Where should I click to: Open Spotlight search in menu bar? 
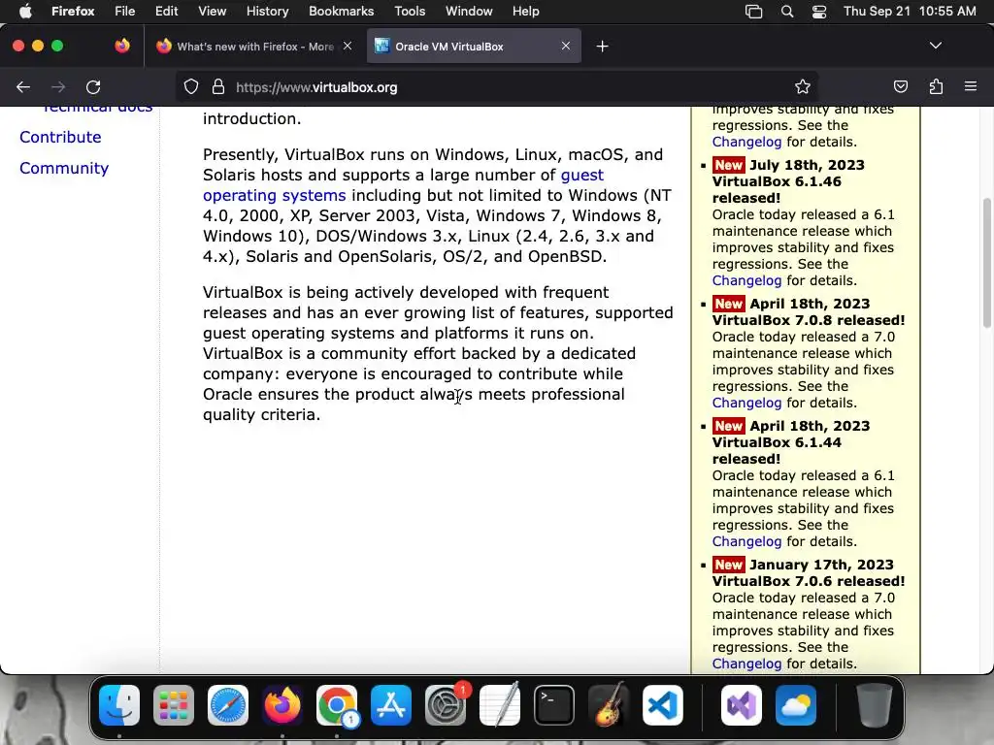coord(786,12)
